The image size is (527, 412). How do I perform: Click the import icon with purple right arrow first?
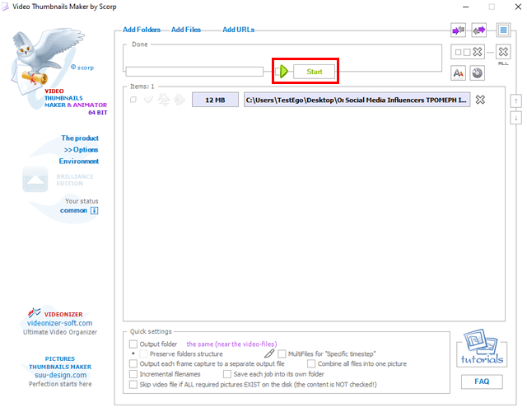[458, 30]
